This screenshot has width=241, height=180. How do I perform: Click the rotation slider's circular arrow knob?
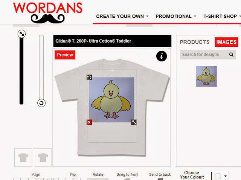click(x=41, y=103)
